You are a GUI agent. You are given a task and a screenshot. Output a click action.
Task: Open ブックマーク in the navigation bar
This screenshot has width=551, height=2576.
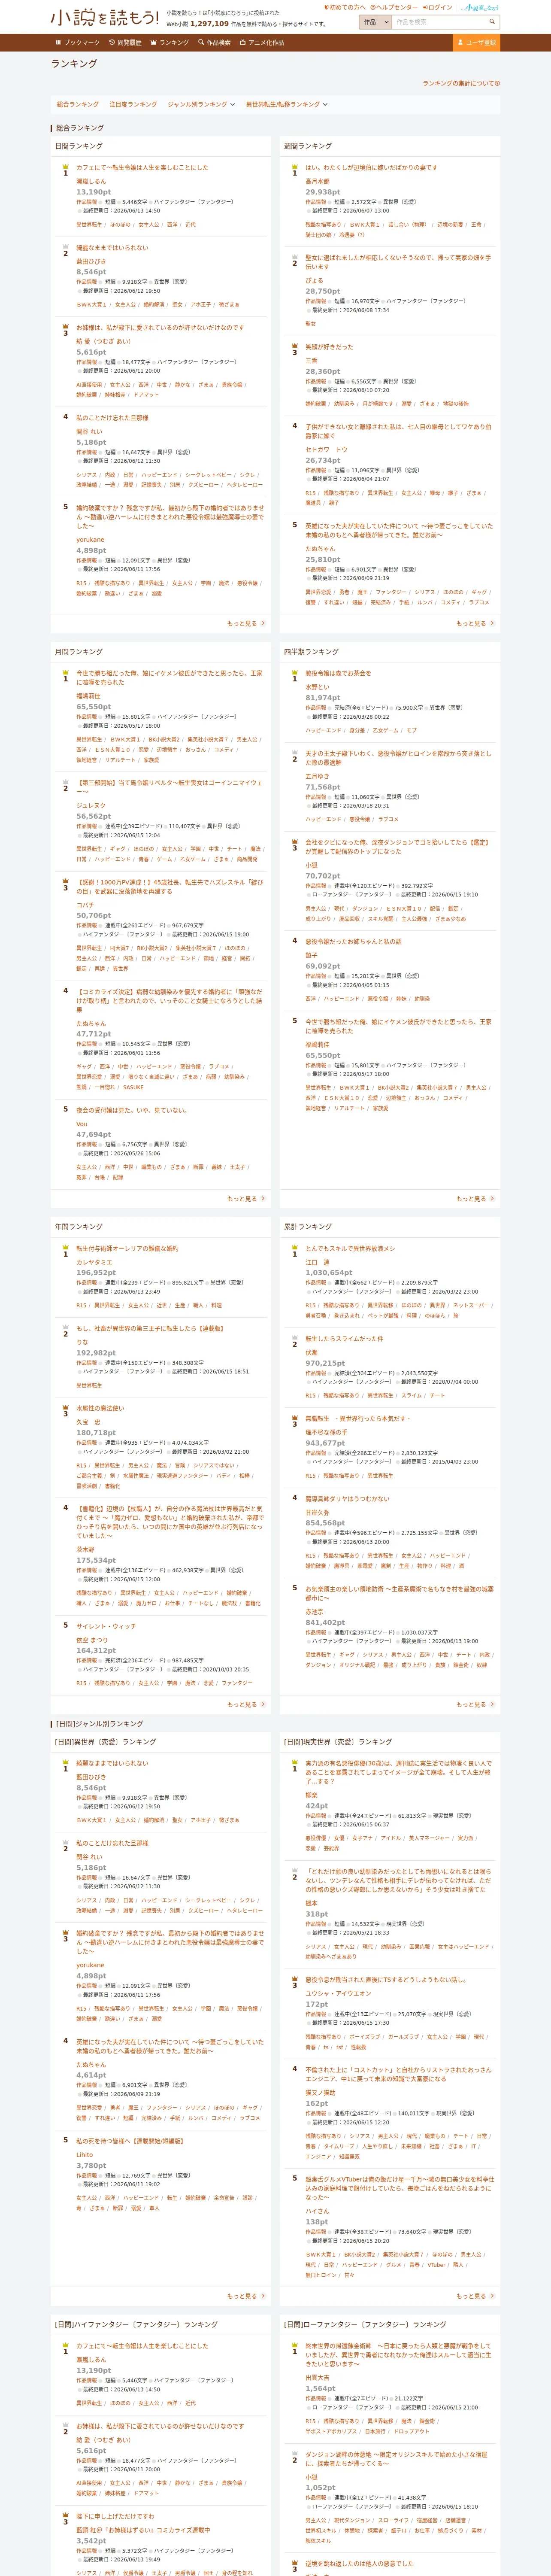(78, 43)
